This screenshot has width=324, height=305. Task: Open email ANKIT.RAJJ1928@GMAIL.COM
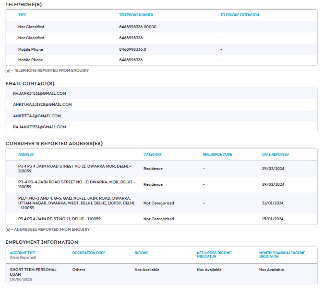tap(42, 104)
